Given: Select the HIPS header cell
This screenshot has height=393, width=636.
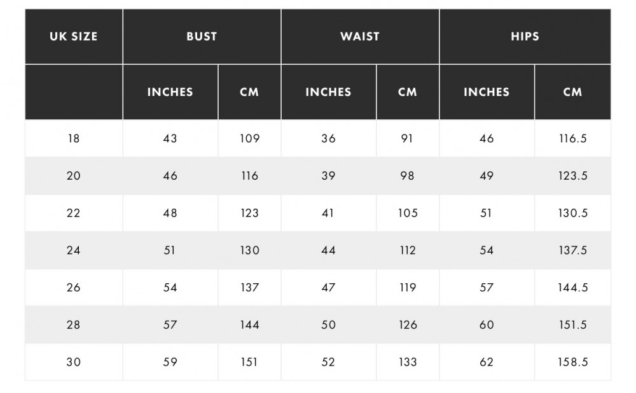Looking at the screenshot, I should (x=525, y=36).
